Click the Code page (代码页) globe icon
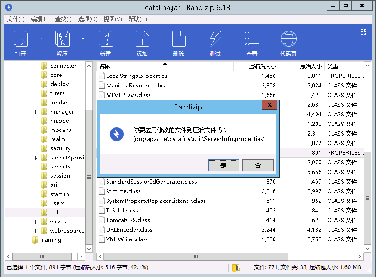376x277 pixels. coord(289,38)
